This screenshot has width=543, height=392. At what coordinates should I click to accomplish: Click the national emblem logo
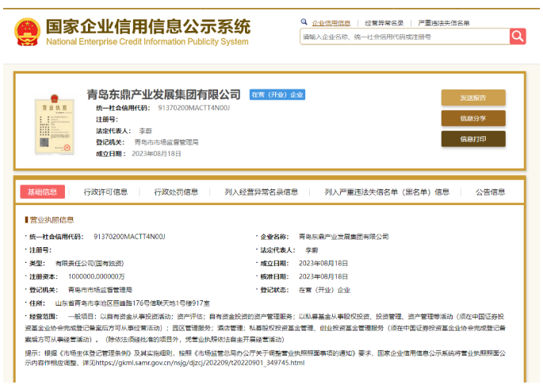click(28, 32)
